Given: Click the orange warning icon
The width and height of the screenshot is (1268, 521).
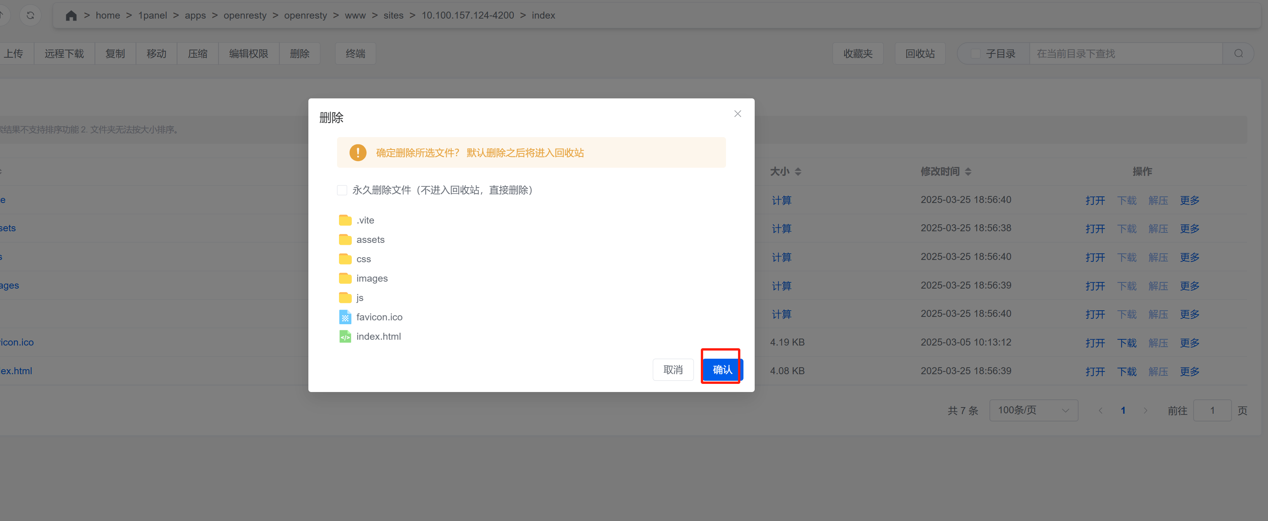Looking at the screenshot, I should click(358, 153).
